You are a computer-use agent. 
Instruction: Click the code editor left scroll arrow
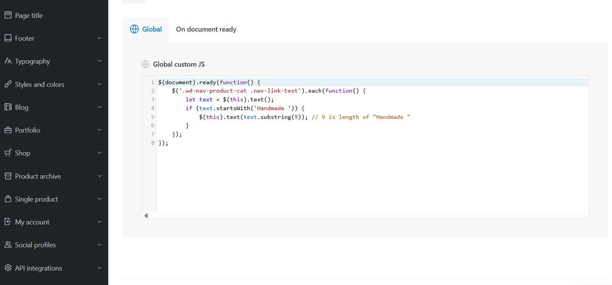click(x=146, y=216)
